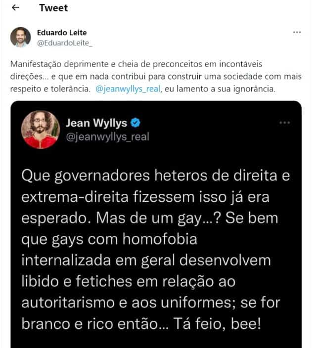Open the three-dot menu beside Jean Wyllys

(x=284, y=123)
